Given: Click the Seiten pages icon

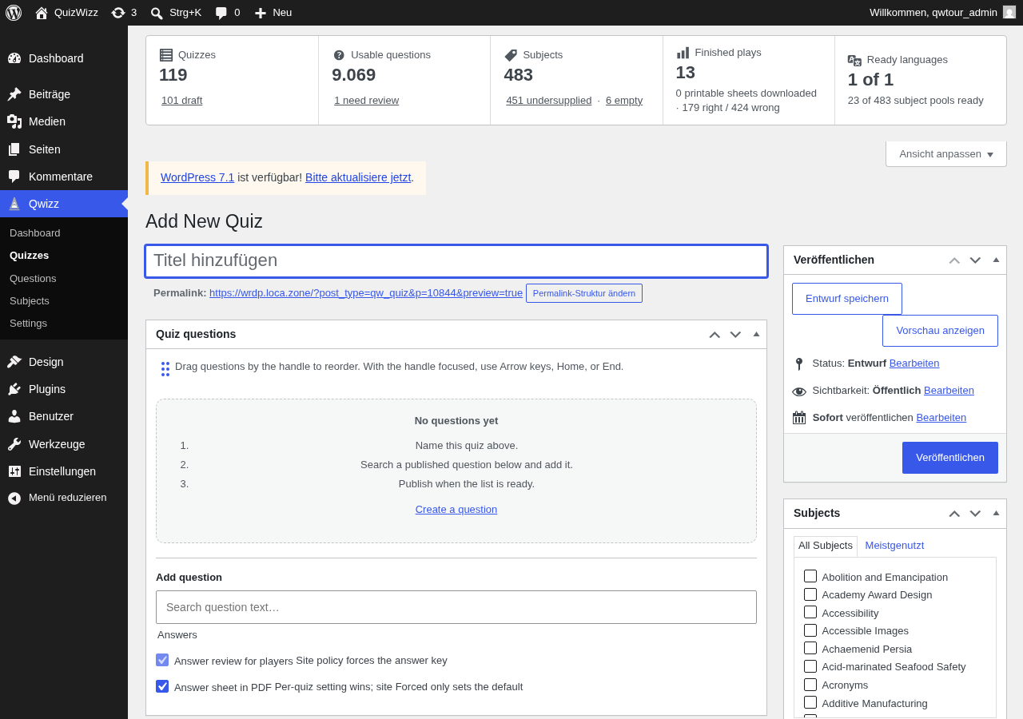Looking at the screenshot, I should (x=14, y=149).
